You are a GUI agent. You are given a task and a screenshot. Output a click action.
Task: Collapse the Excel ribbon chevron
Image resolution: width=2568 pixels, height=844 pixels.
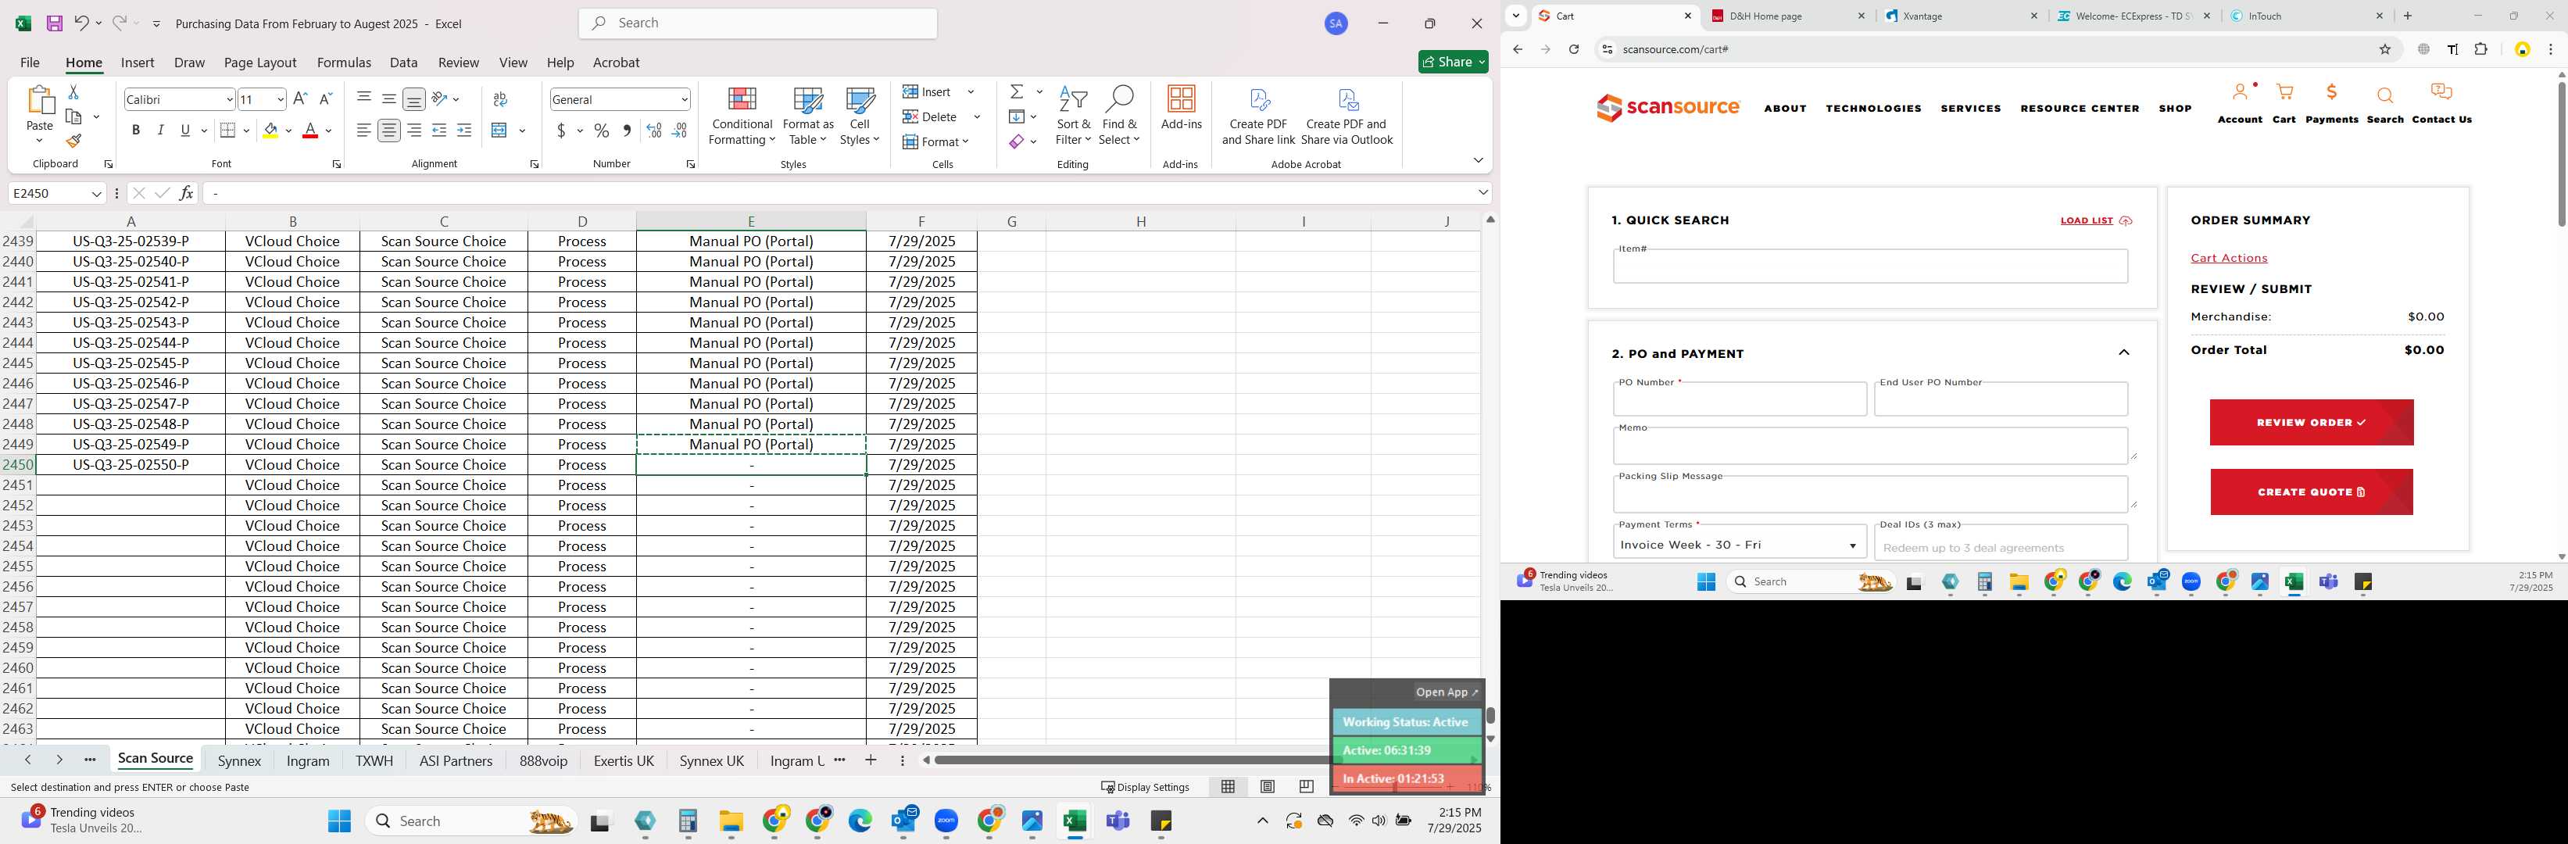tap(1477, 160)
